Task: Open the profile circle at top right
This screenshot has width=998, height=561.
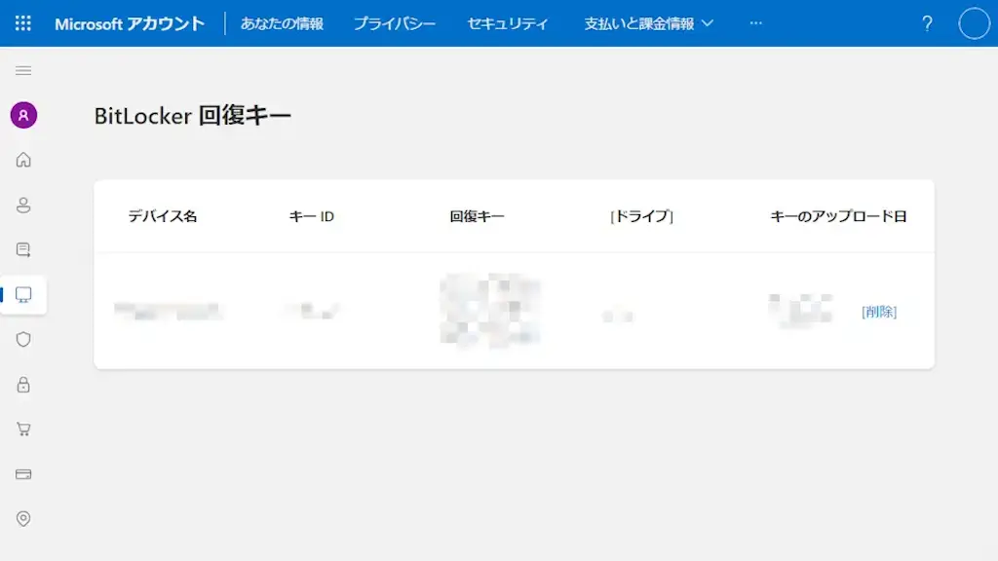Action: (x=974, y=23)
